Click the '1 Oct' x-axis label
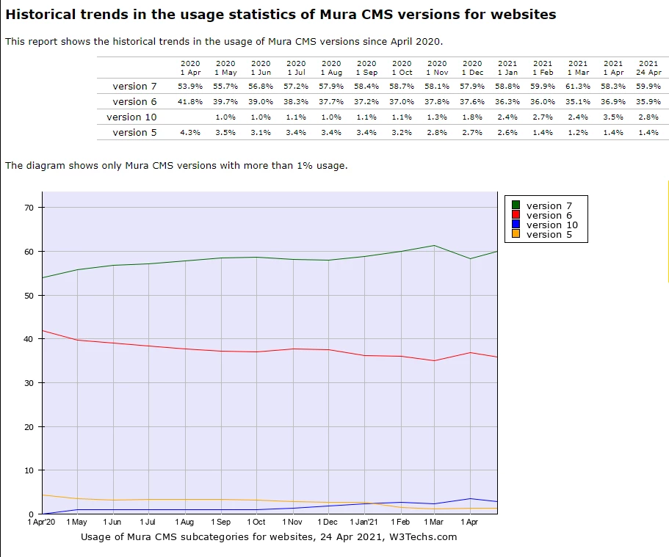 [256, 522]
